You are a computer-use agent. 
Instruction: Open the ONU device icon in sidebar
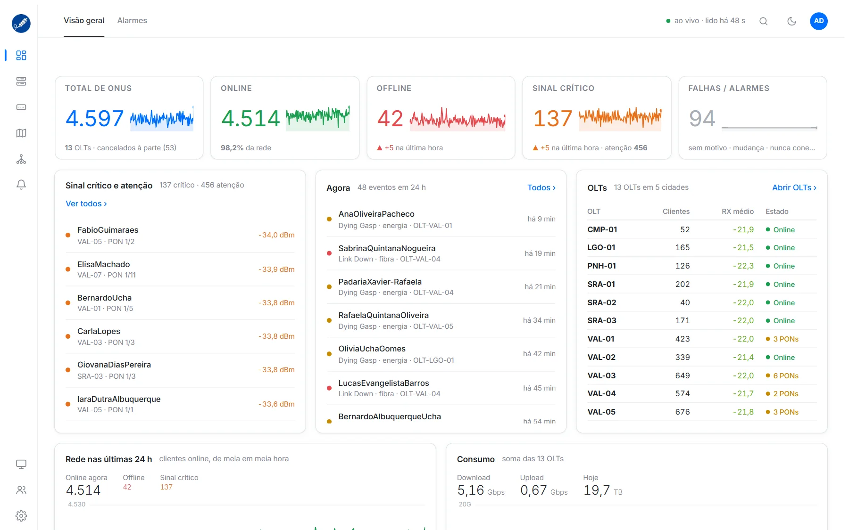pyautogui.click(x=21, y=107)
